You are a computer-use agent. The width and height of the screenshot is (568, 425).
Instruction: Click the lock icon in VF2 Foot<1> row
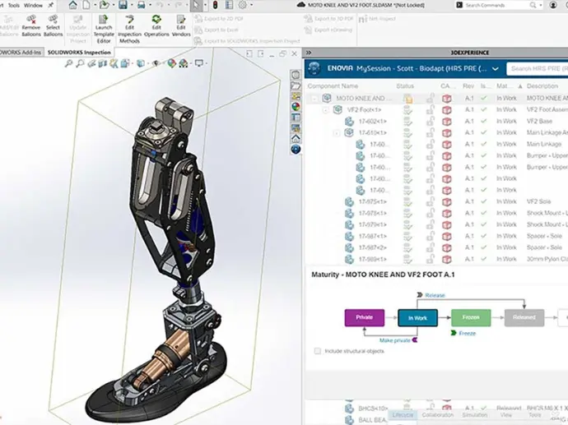click(x=430, y=109)
